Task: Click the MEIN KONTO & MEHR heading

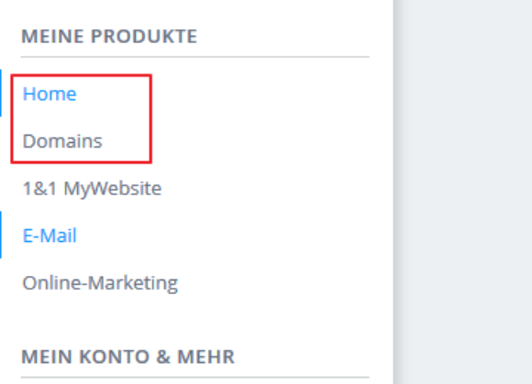Action: [x=127, y=357]
